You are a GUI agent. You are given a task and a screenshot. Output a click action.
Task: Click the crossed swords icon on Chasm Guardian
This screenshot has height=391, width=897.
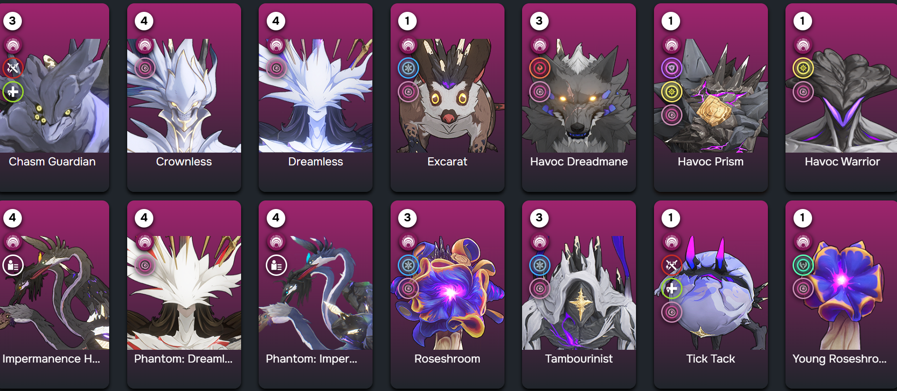click(13, 68)
